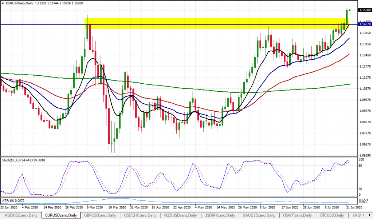The height and width of the screenshot is (219, 373).
Task: Expand the EURUSDzero OHLC quote dropdown arrow
Action: (3, 3)
